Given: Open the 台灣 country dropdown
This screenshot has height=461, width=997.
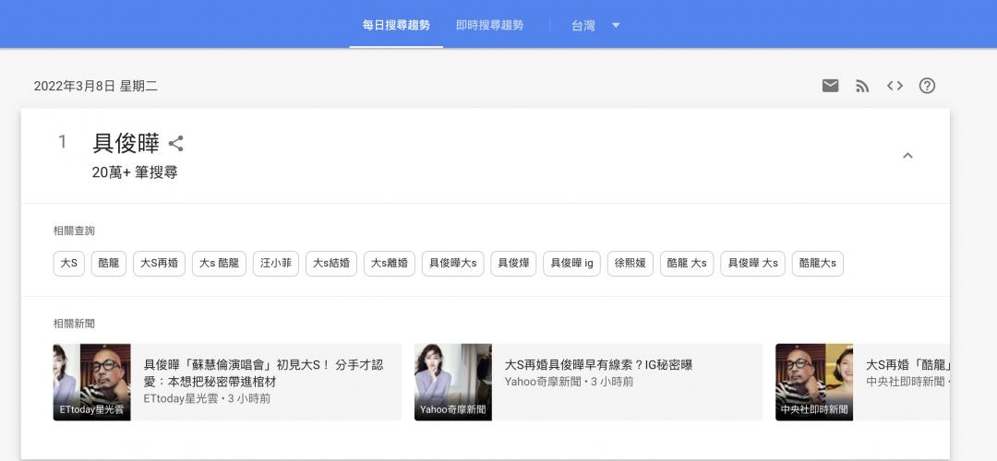Looking at the screenshot, I should pos(595,25).
